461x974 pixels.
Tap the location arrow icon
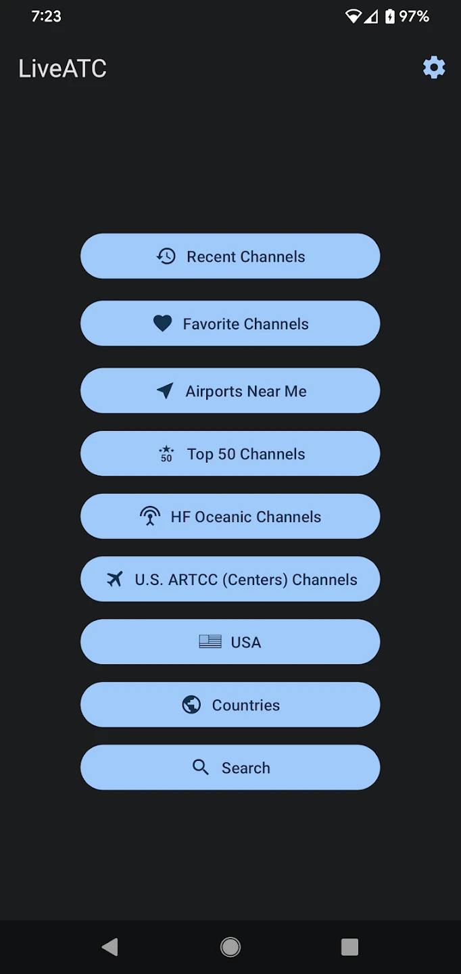[x=165, y=391]
